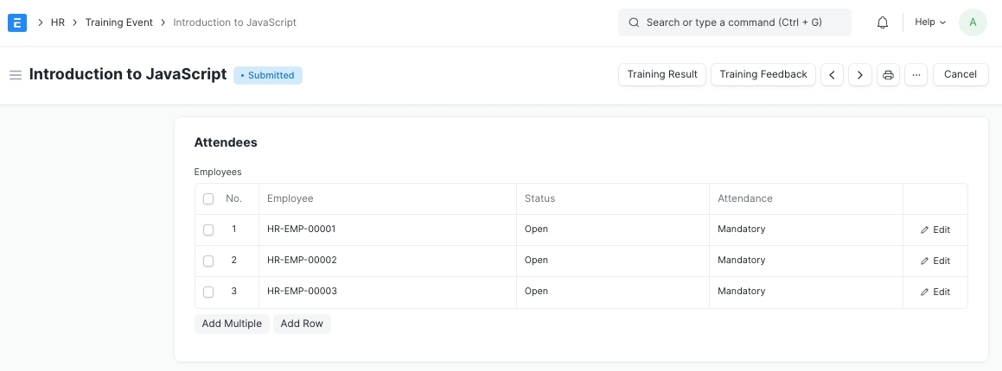Open the three-dots more options menu

[916, 75]
